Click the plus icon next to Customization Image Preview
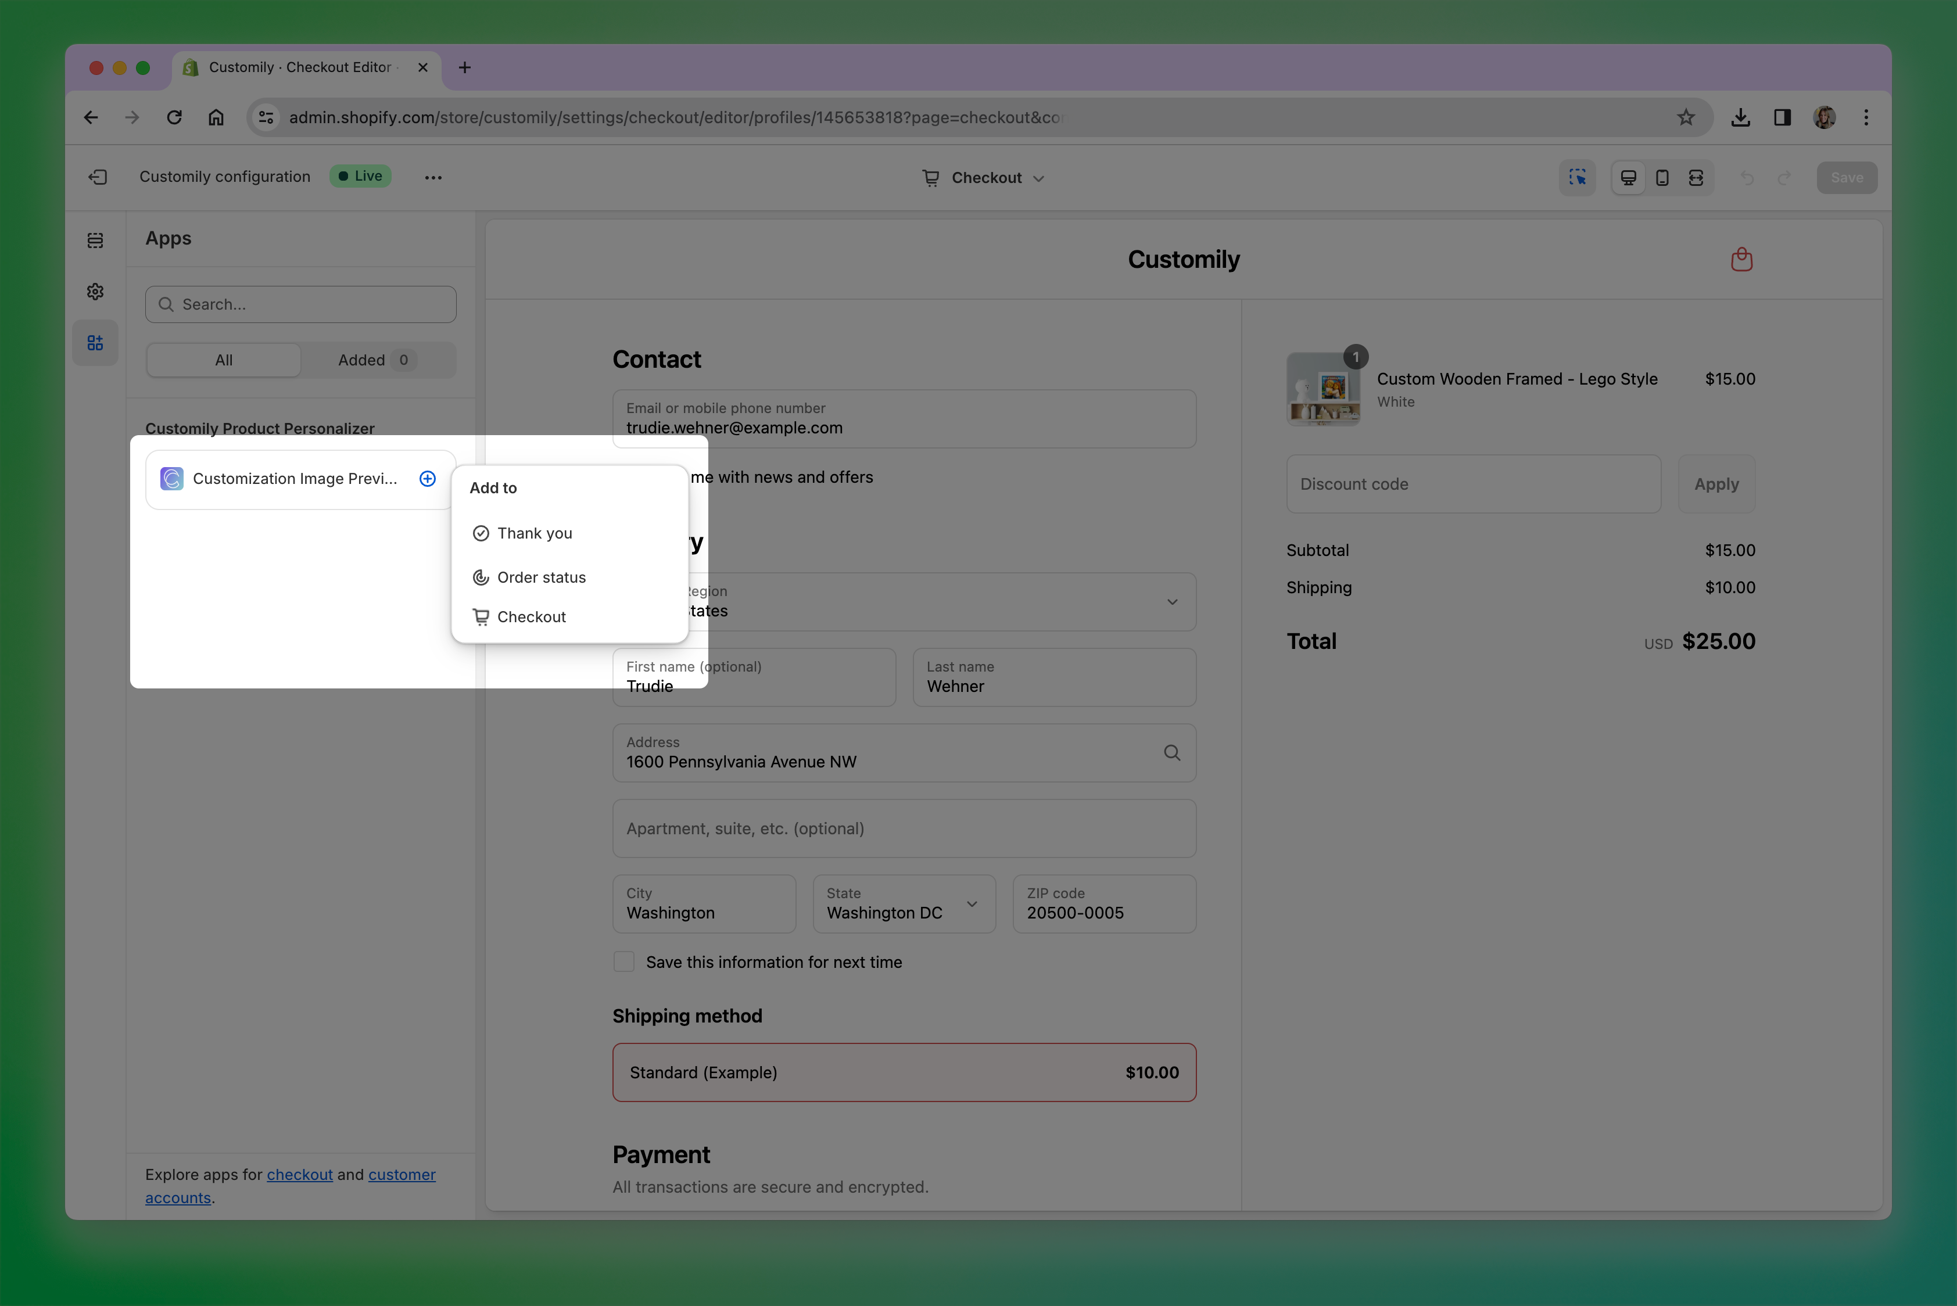This screenshot has width=1957, height=1306. pyautogui.click(x=428, y=479)
